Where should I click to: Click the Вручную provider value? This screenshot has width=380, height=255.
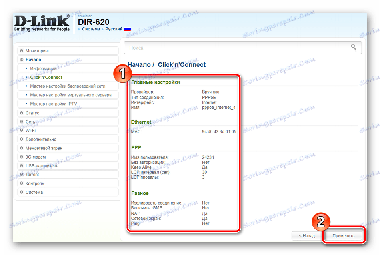click(210, 92)
